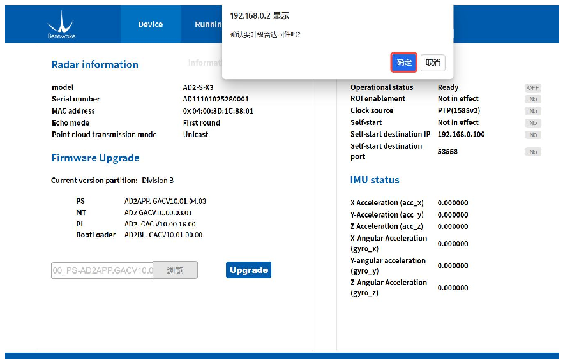Select the Radar information heading
This screenshot has height=363, width=563.
[x=94, y=64]
